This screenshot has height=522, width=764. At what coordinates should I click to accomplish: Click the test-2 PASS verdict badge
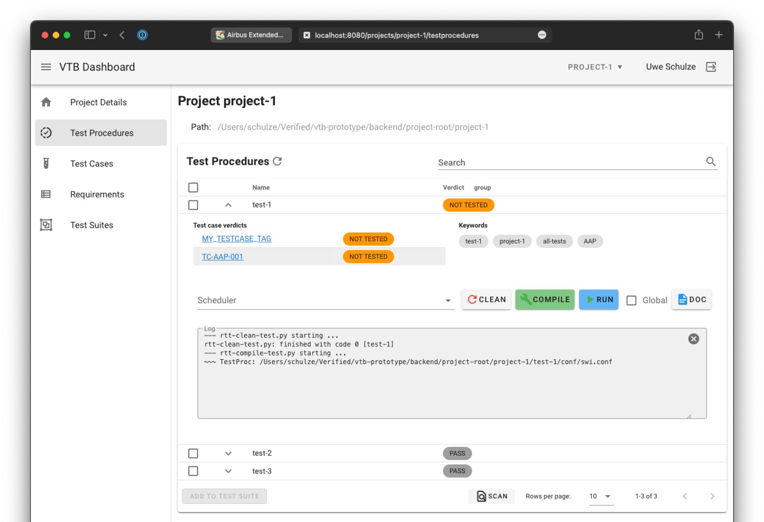[457, 453]
